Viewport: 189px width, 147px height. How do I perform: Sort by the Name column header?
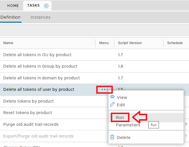tap(8, 43)
